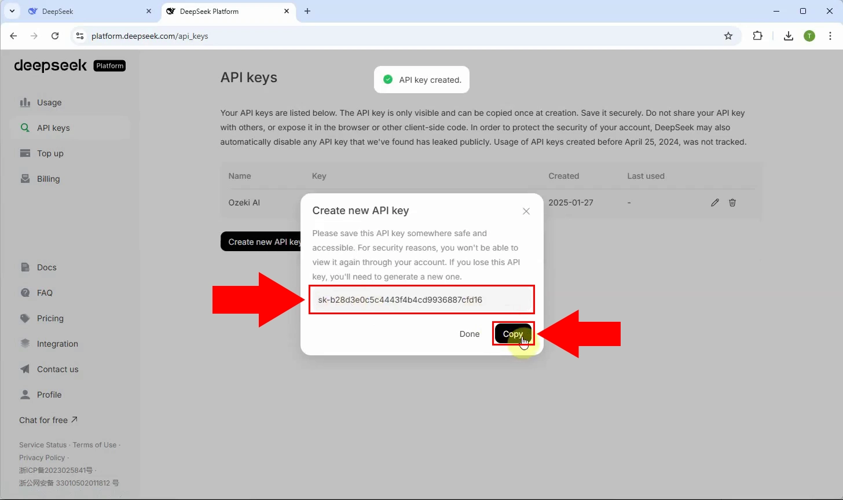
Task: Open the FAQ page
Action: [70, 293]
